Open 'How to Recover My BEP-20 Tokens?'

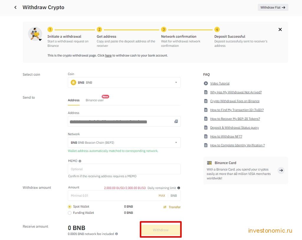(235, 119)
